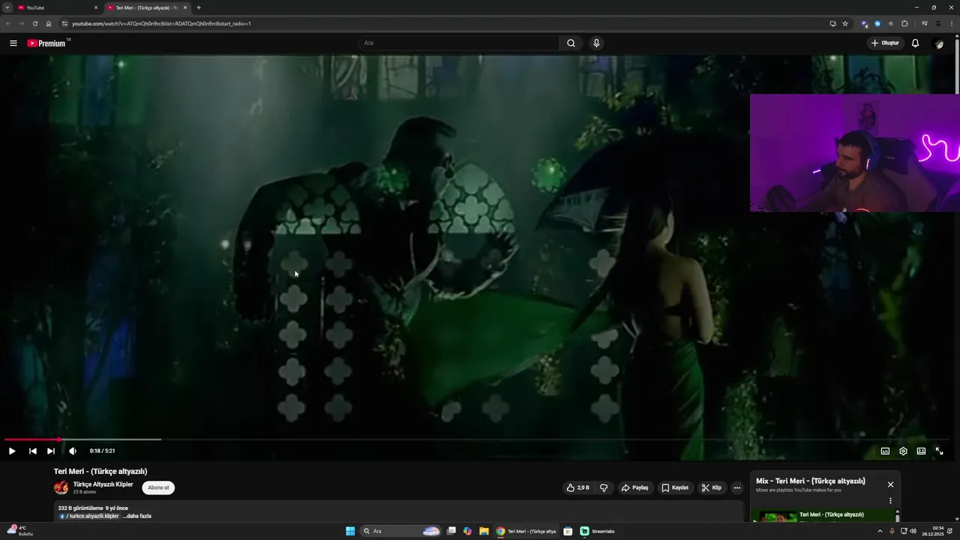
Task: Open Türkçe Altyazılı Klipler channel avatar
Action: 61,487
